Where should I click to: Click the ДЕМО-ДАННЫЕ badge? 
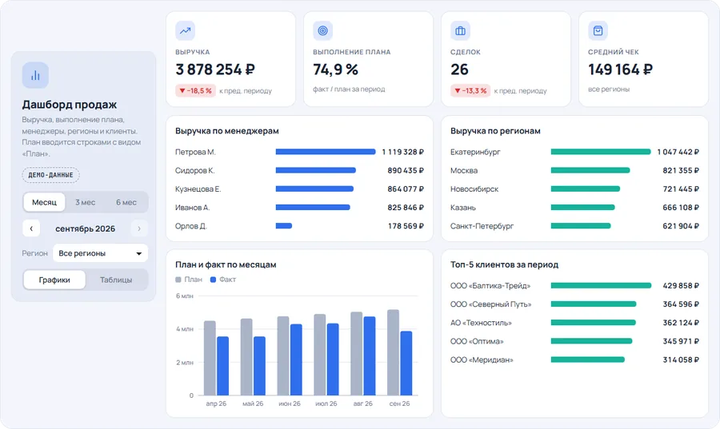(x=50, y=175)
